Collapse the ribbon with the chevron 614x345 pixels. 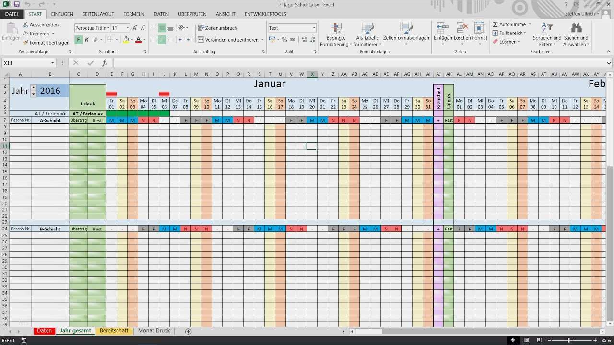(x=608, y=52)
